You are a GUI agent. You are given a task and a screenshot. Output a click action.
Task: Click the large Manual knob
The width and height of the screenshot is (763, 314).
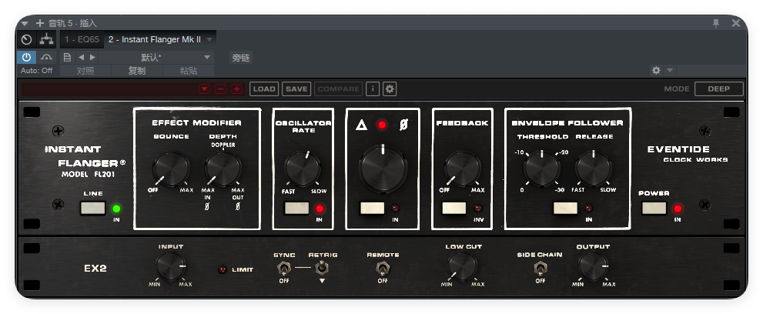(383, 168)
